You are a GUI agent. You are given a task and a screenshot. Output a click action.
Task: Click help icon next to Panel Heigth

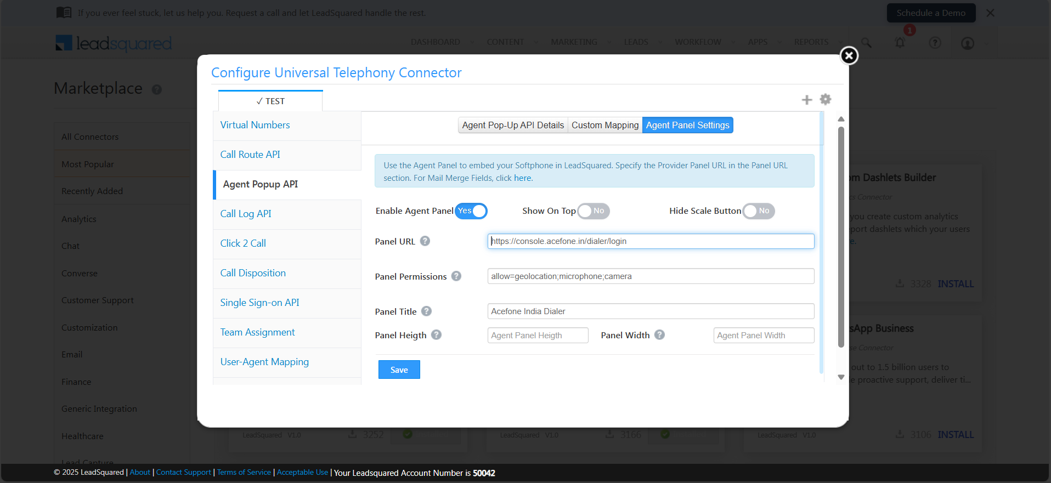(x=436, y=334)
